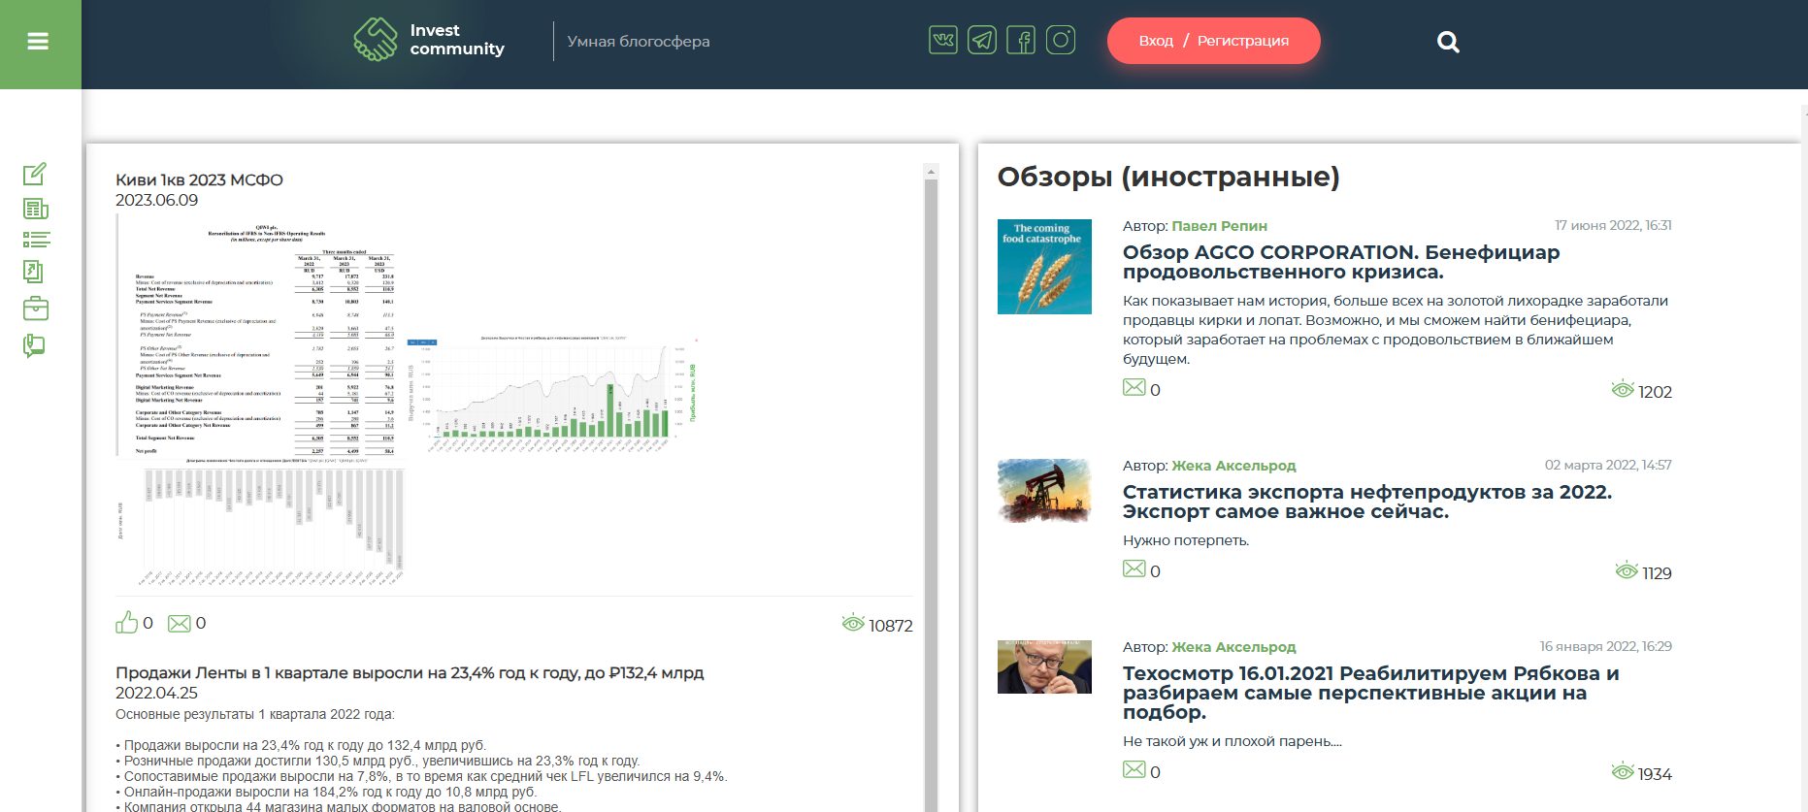Open site search magnifier icon
The height and width of the screenshot is (812, 1808).
click(1448, 42)
